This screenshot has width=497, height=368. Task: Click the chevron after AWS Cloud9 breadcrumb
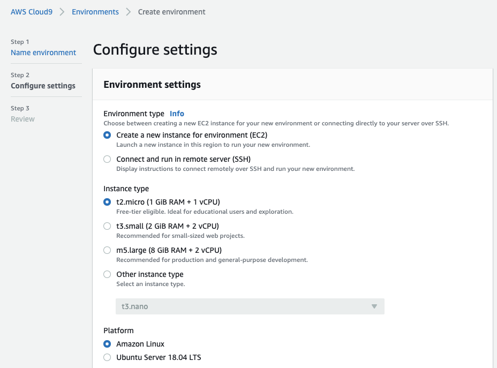(x=62, y=12)
